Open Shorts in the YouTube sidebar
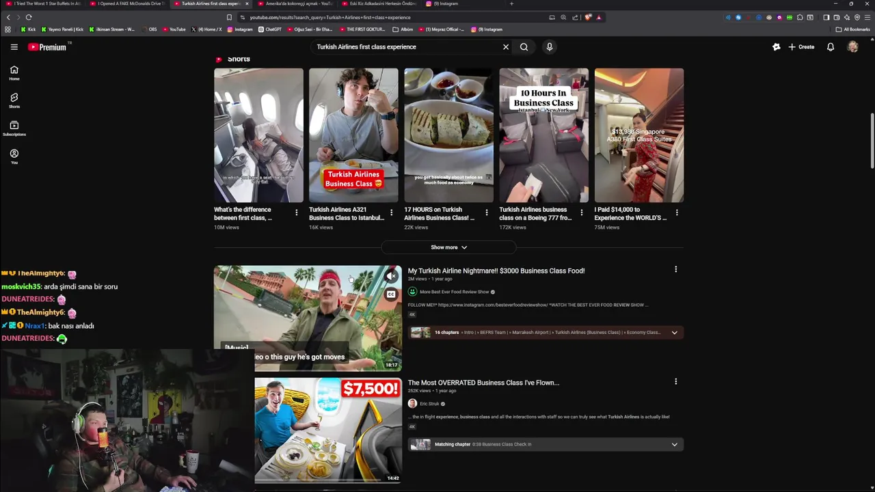This screenshot has width=875, height=492. point(14,101)
